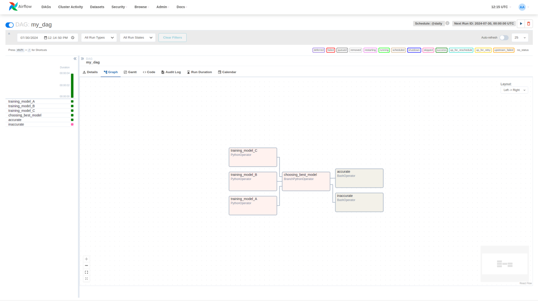The image size is (538, 301).
Task: Click the Clear Filters button
Action: pyautogui.click(x=172, y=37)
